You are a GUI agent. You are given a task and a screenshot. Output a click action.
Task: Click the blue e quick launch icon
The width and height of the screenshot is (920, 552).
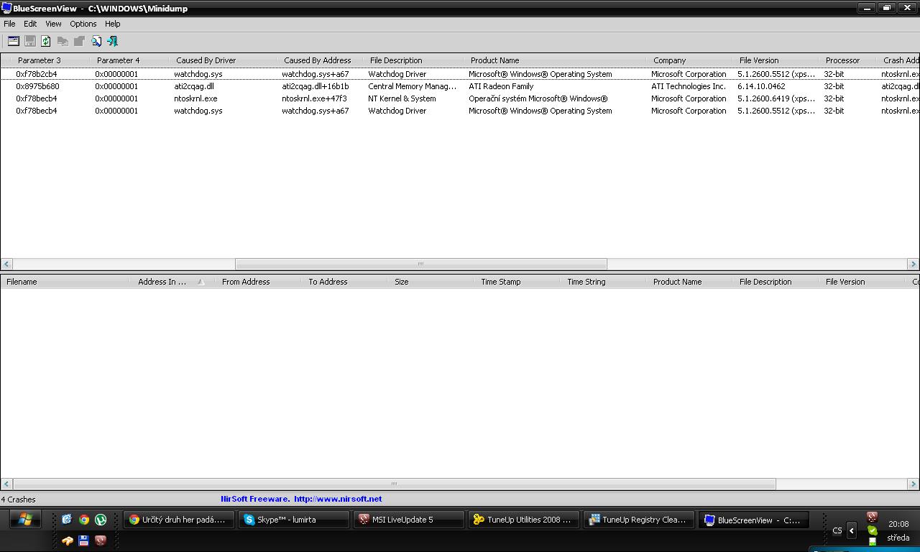point(67,519)
